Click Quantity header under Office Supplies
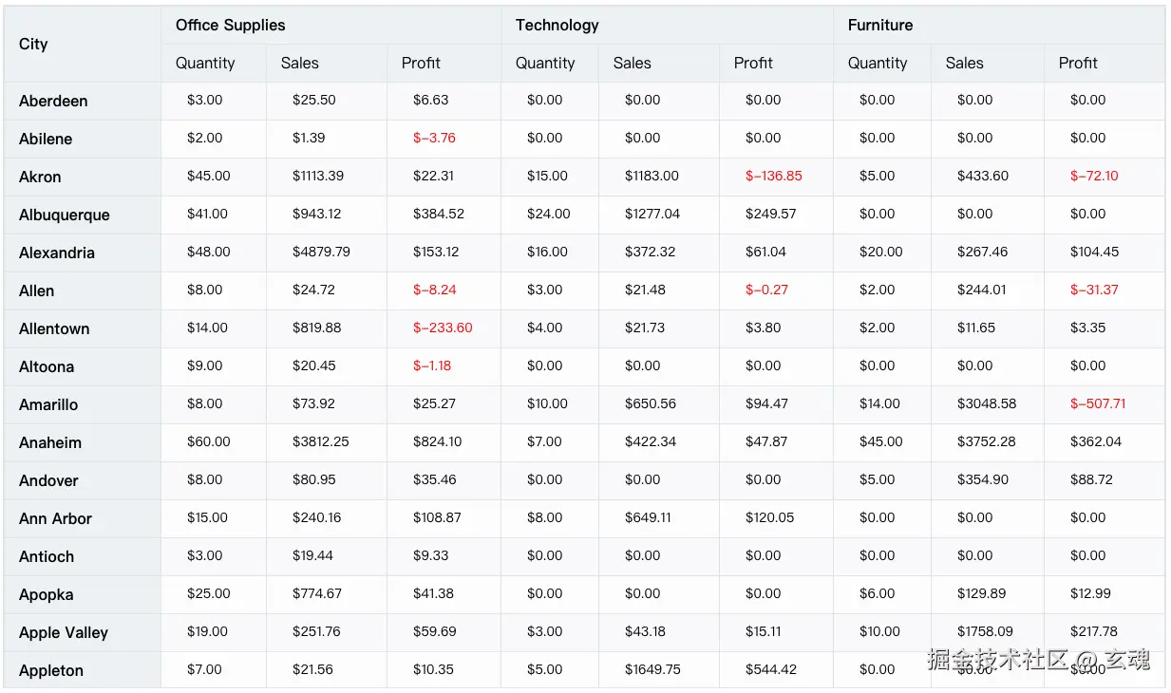The image size is (1171, 693). pyautogui.click(x=205, y=64)
